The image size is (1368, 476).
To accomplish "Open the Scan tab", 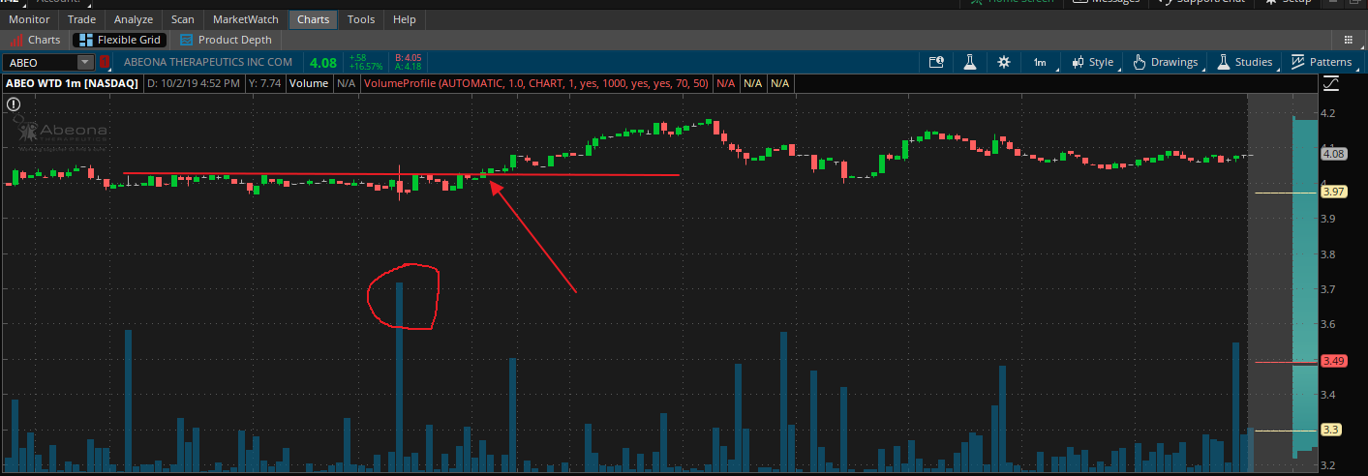I will click(x=182, y=19).
